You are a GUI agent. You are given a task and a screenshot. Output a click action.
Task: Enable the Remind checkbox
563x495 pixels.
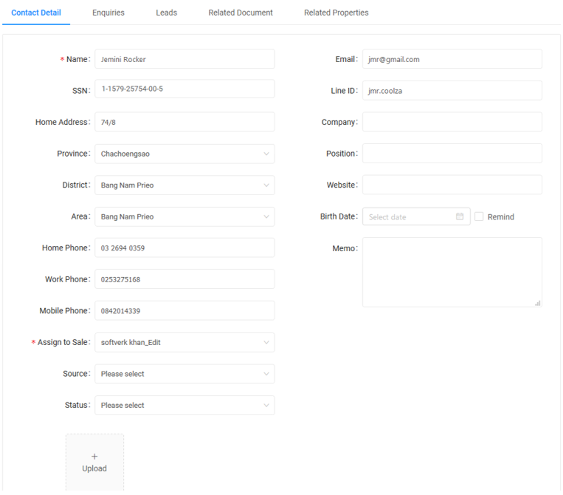coord(480,216)
